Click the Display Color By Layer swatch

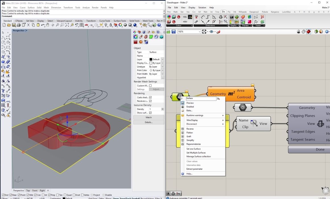pyautogui.click(x=151, y=63)
